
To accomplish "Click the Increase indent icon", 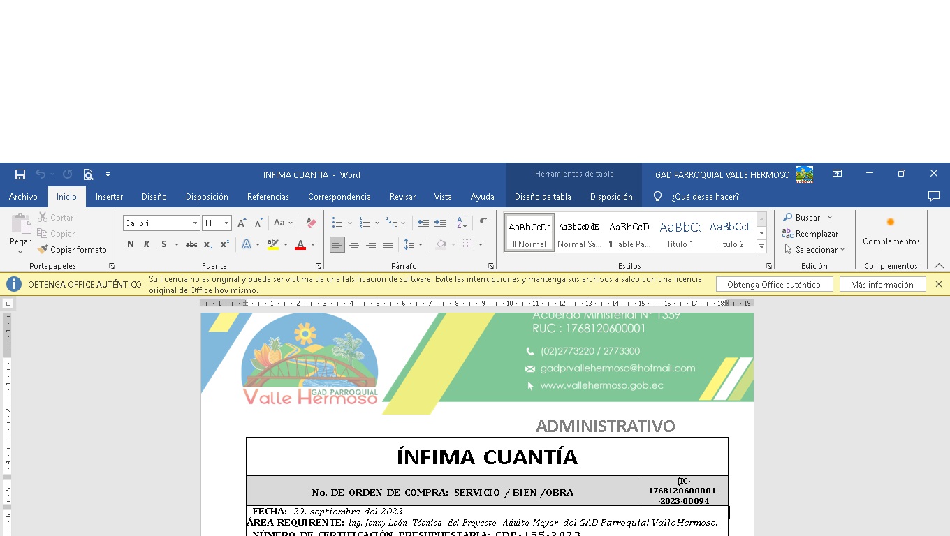I will 440,223.
